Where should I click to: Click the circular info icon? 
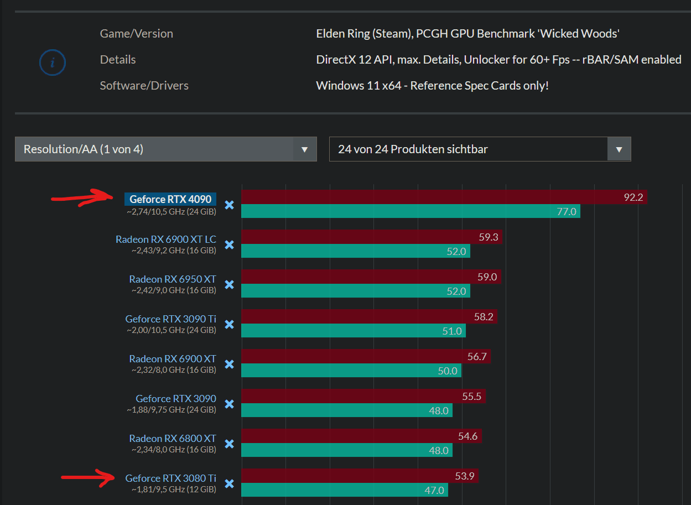click(53, 63)
